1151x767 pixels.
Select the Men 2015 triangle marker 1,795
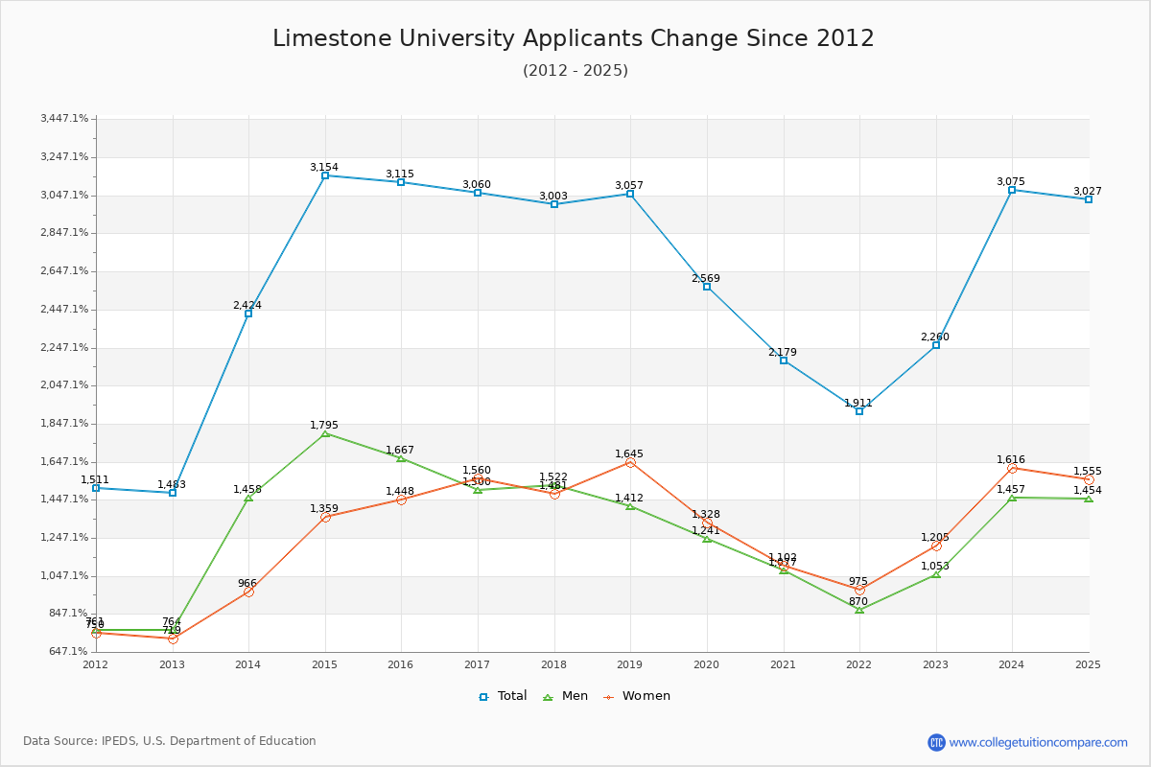click(325, 433)
